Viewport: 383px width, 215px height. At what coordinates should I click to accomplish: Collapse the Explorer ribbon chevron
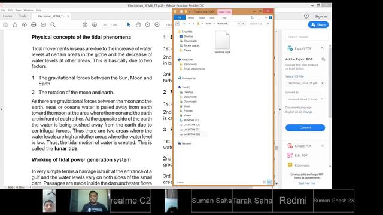click(x=266, y=17)
